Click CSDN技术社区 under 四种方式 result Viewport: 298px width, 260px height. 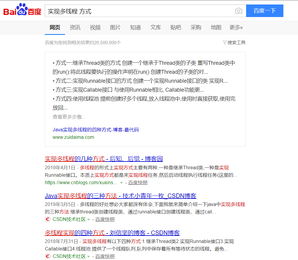[69, 256]
